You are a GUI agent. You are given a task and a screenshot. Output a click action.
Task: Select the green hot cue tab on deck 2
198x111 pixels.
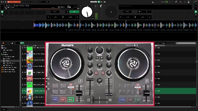click(196, 12)
